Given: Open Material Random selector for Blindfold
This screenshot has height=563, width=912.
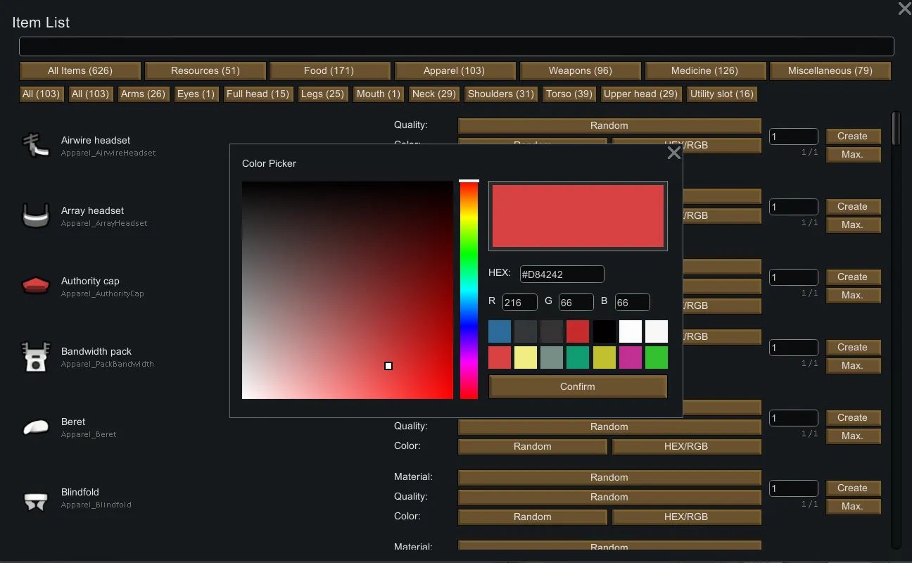Looking at the screenshot, I should (x=609, y=477).
